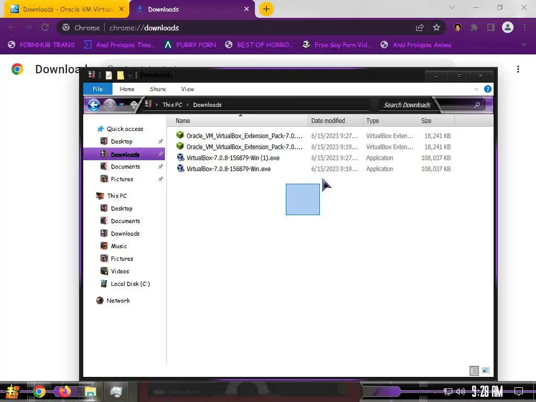Click the breadcrumb chevron before This PC
The height and width of the screenshot is (402, 536).
157,105
